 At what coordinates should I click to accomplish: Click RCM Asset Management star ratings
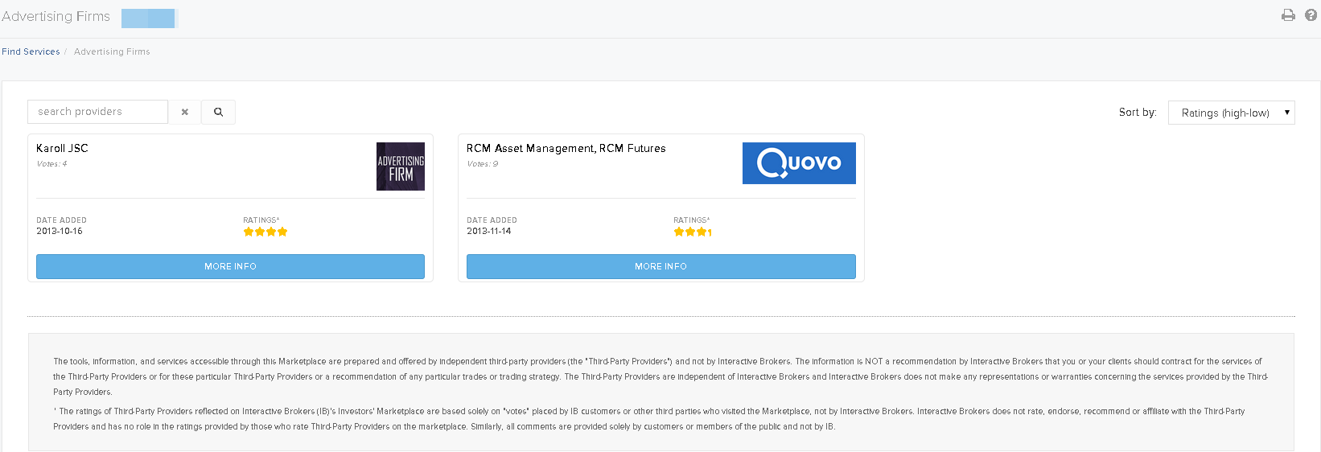pos(693,232)
